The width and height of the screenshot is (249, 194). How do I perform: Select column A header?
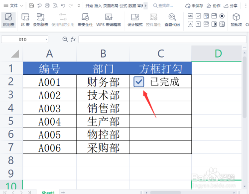[x=49, y=54]
